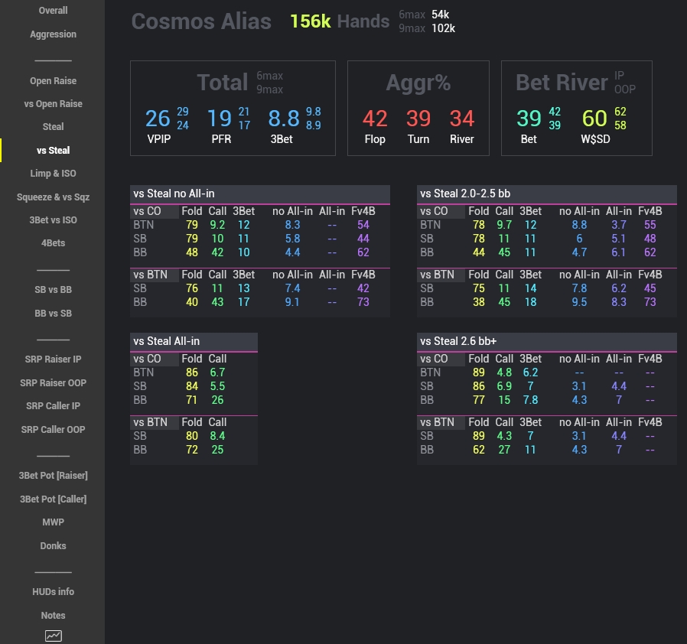Open Squeeze & vs Sqz statistics
The height and width of the screenshot is (644, 687).
53,197
